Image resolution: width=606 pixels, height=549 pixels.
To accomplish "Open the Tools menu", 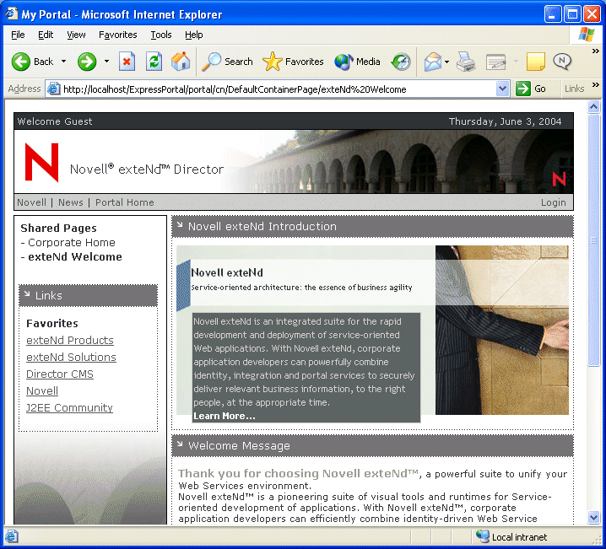I will [161, 35].
